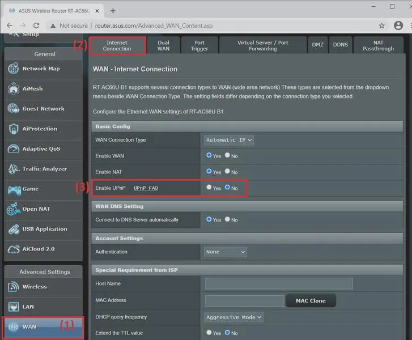Switch to the DDNS tab
Viewport: 412px width, 340px height.
click(x=341, y=45)
